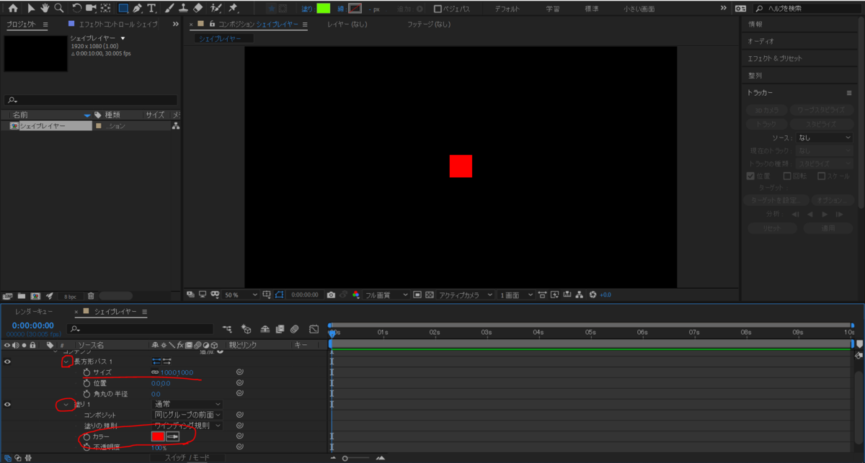Viewport: 865px width, 463px height.
Task: Select the 小さい画面 workspace
Action: (639, 9)
